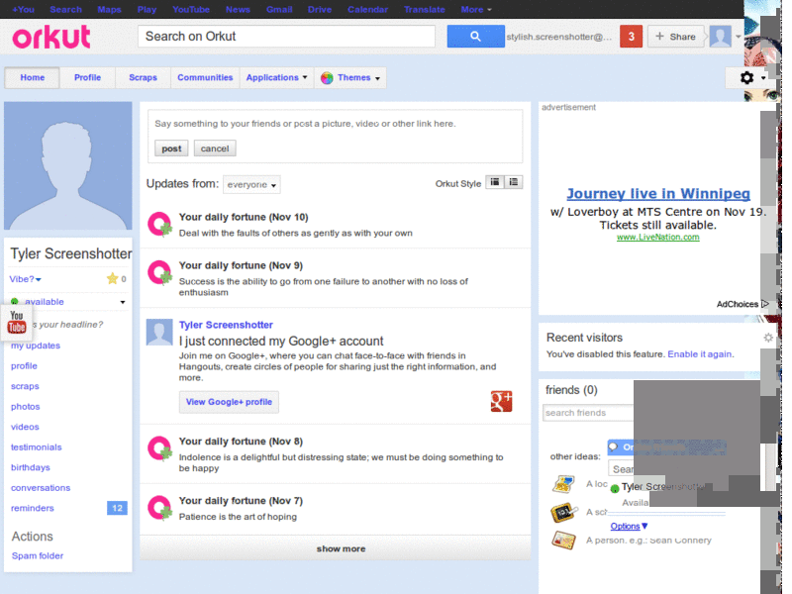This screenshot has width=792, height=594.
Task: Open Calendar from the Google bar
Action: pyautogui.click(x=367, y=9)
